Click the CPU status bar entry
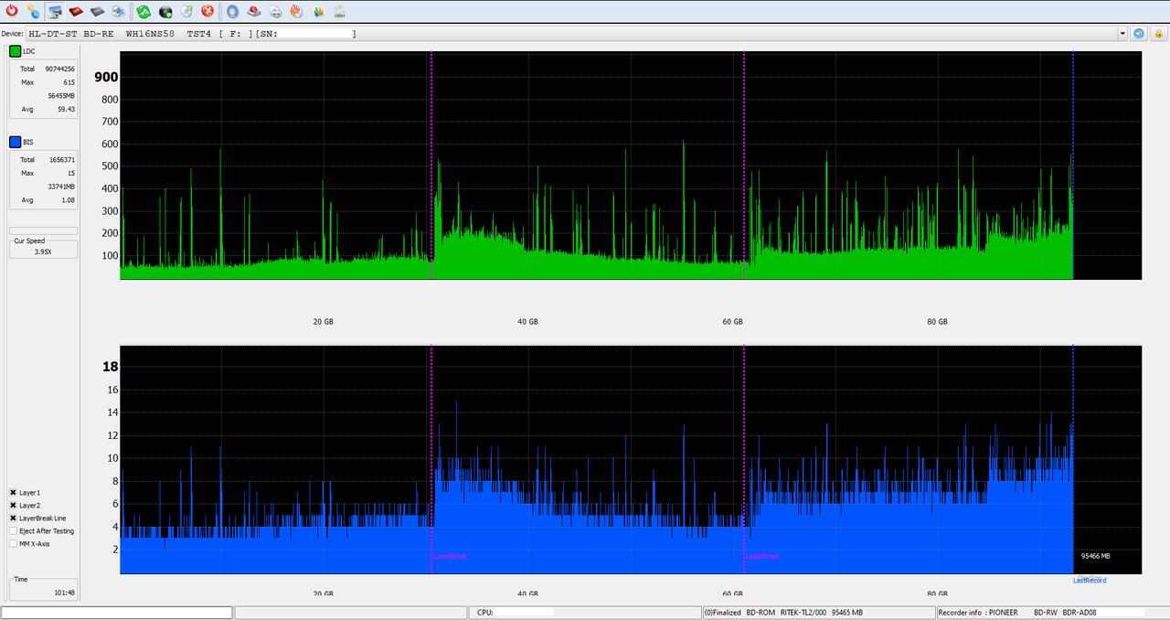This screenshot has height=620, width=1170. [x=585, y=613]
